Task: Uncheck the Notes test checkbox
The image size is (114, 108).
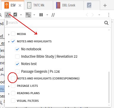Action: point(17,64)
